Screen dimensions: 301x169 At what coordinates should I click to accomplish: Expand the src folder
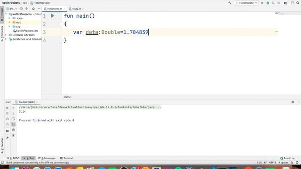tap(9, 27)
